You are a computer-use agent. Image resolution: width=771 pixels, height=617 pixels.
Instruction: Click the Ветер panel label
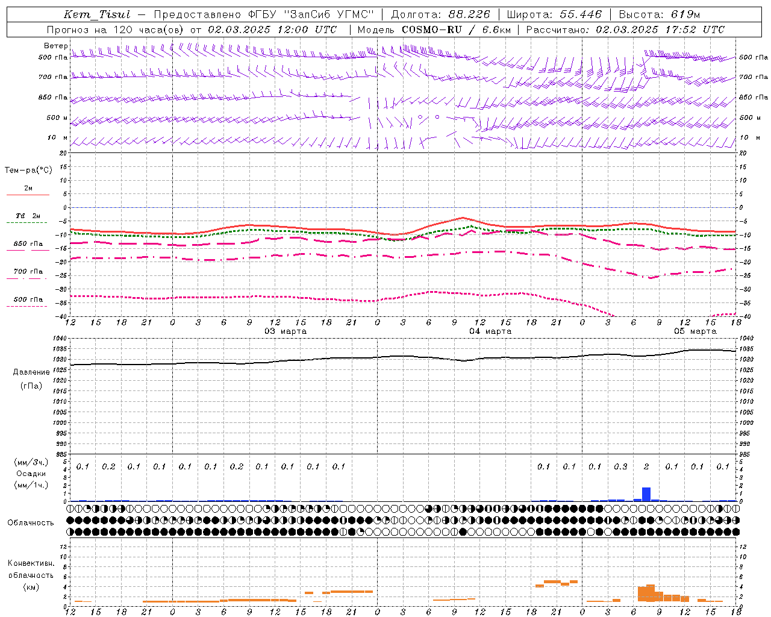coord(55,46)
